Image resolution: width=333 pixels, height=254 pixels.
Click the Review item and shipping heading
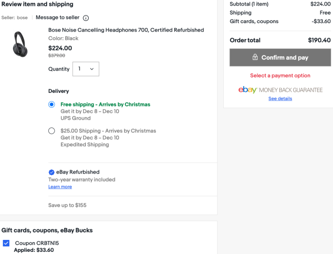point(38,4)
